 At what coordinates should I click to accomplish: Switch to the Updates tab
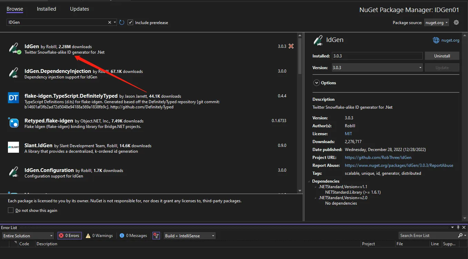(79, 9)
